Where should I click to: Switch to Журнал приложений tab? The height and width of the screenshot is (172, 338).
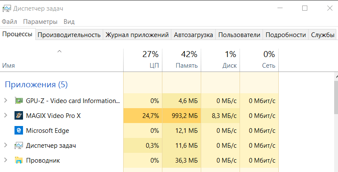point(137,35)
